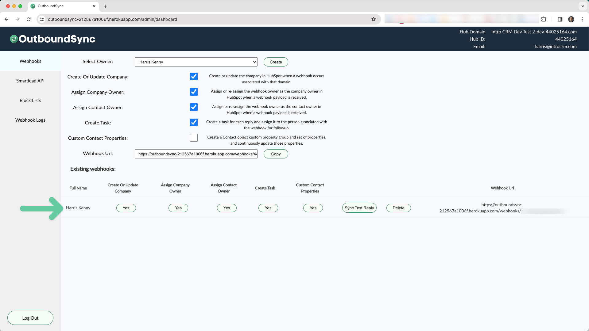Open a new browser tab

click(105, 6)
